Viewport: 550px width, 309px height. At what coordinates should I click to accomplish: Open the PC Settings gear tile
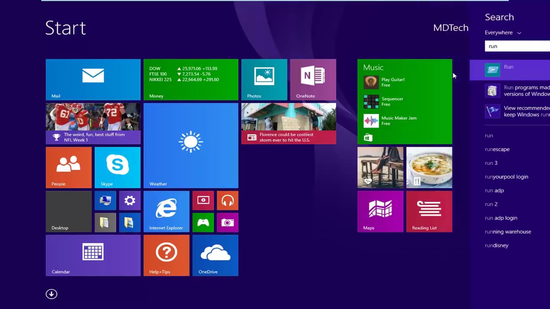tap(130, 200)
